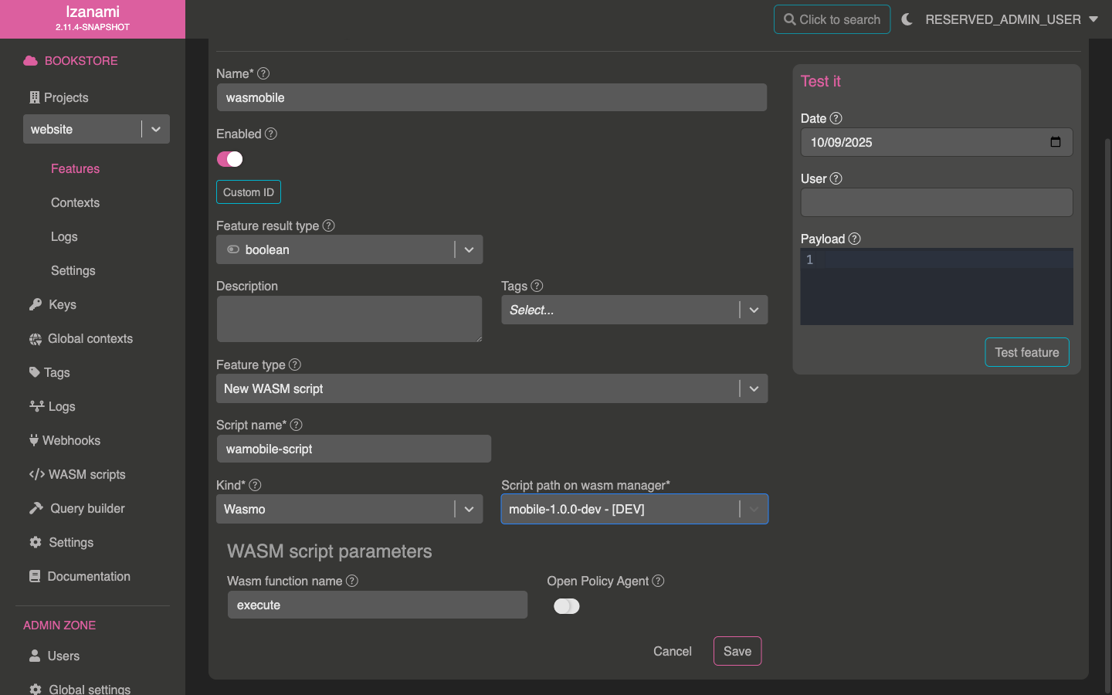The image size is (1112, 695).
Task: Enable the Open Policy Agent toggle
Action: click(x=566, y=606)
